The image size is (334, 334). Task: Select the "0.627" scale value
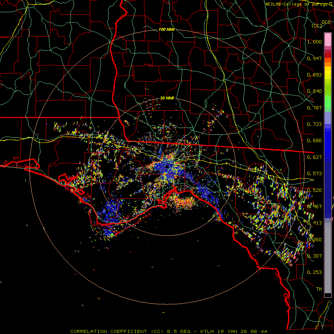314,157
